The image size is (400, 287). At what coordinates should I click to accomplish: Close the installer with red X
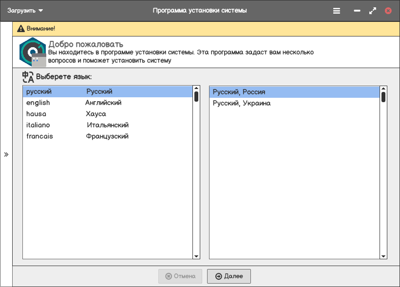point(388,11)
